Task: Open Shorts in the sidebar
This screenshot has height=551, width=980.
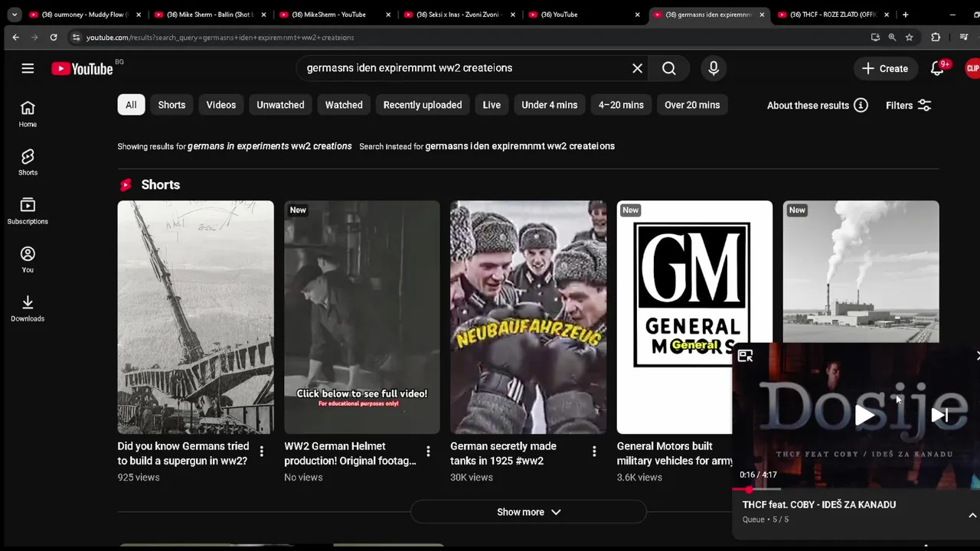Action: coord(28,162)
